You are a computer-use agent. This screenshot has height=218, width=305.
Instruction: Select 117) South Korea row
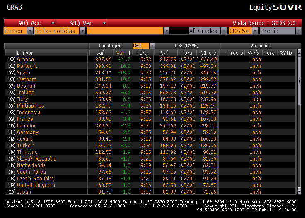coord(150,172)
